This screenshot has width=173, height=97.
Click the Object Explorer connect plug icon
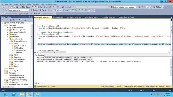tap(11, 20)
